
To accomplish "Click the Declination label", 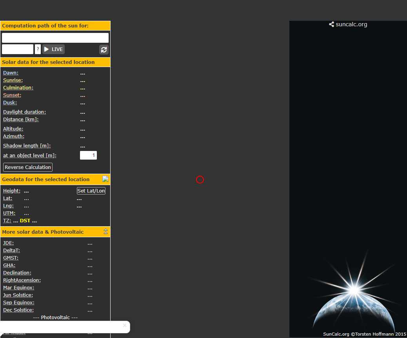I will pos(17,273).
